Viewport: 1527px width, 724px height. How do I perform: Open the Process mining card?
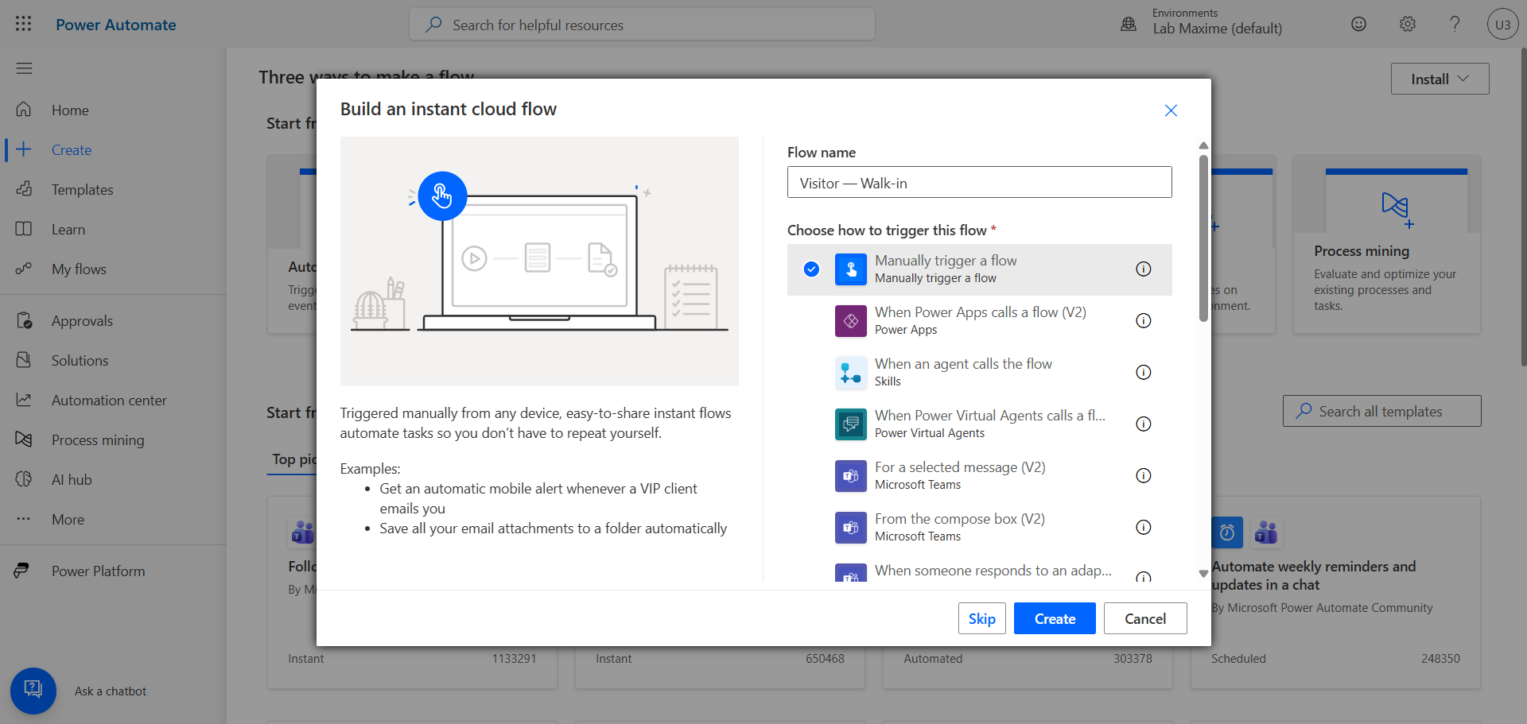click(x=1386, y=244)
